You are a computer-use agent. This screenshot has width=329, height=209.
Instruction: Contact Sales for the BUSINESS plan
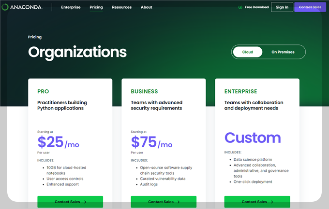click(x=164, y=202)
